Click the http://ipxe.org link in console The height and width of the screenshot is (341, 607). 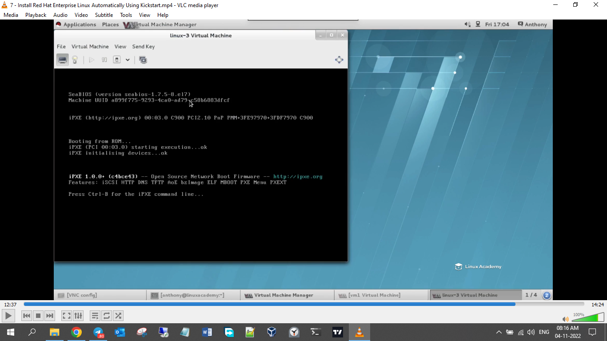coord(298,177)
